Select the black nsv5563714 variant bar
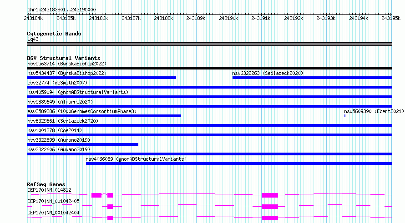Screen dimensions: 405x223 point(209,68)
